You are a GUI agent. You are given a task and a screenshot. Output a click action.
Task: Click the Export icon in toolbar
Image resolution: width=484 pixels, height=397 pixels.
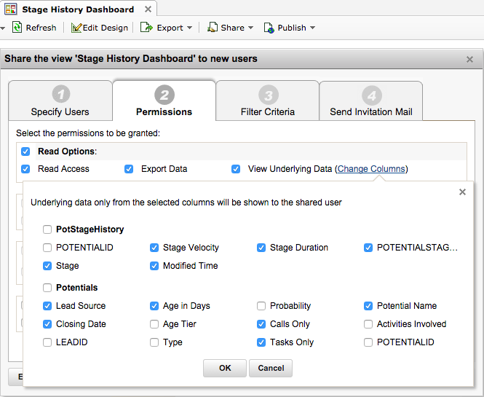(x=146, y=28)
